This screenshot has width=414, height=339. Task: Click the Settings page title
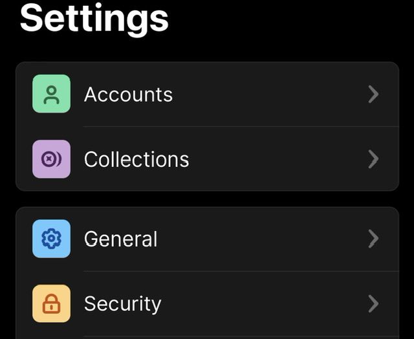tap(94, 18)
